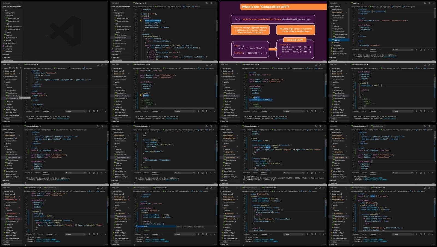437x247 pixels.
Task: Expand OUTLINE section in the empty-editor frame
Action: [12, 55]
